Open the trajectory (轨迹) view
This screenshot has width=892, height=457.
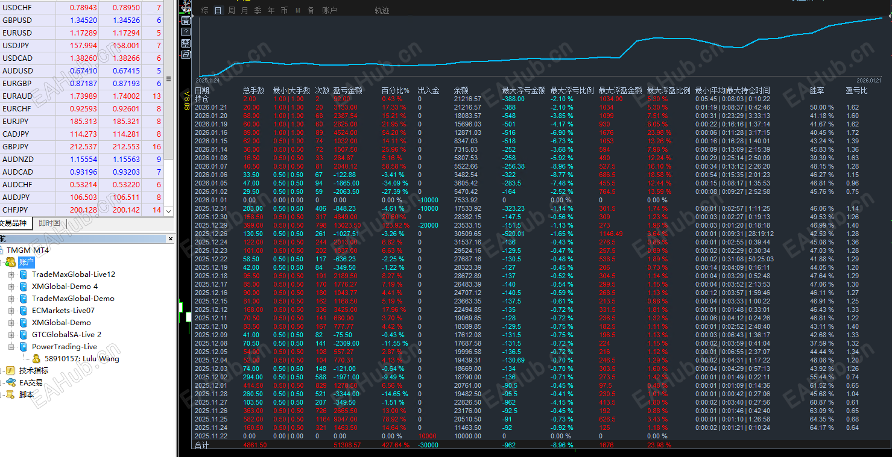pyautogui.click(x=381, y=10)
